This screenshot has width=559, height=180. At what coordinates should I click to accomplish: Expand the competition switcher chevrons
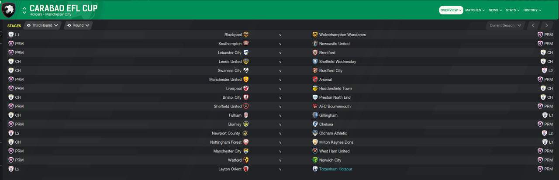click(24, 10)
